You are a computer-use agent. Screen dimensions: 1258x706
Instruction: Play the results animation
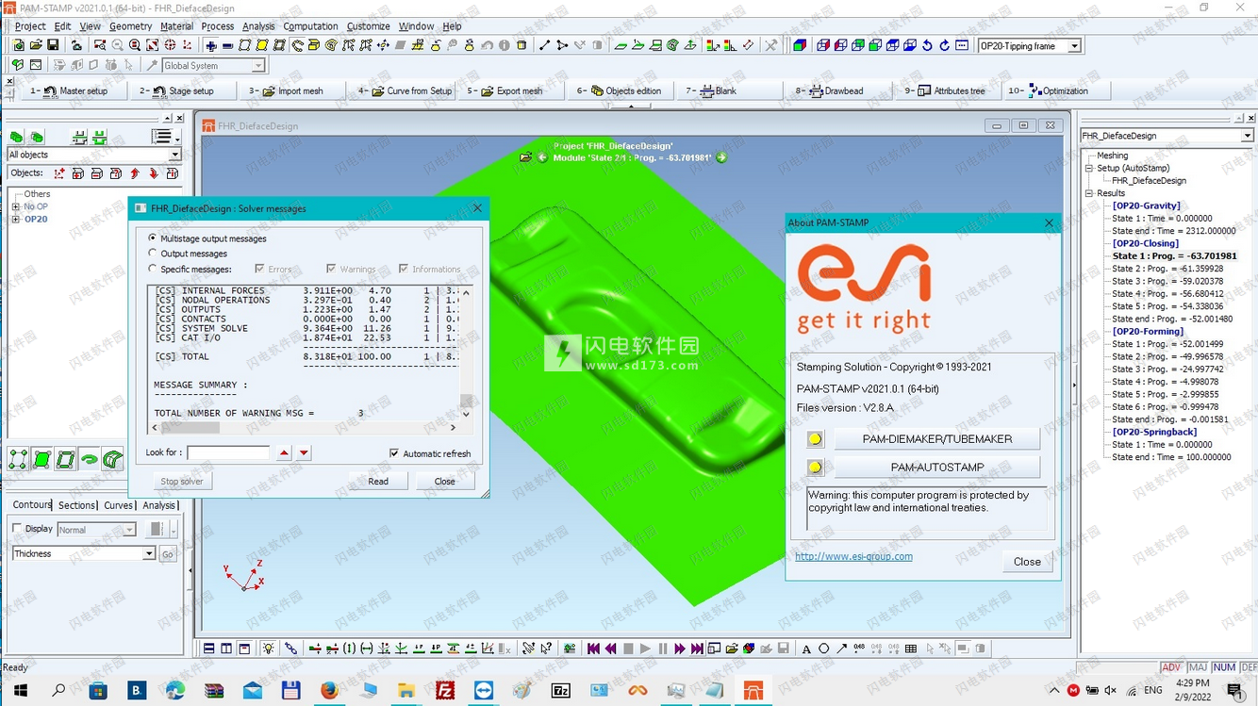(x=645, y=649)
